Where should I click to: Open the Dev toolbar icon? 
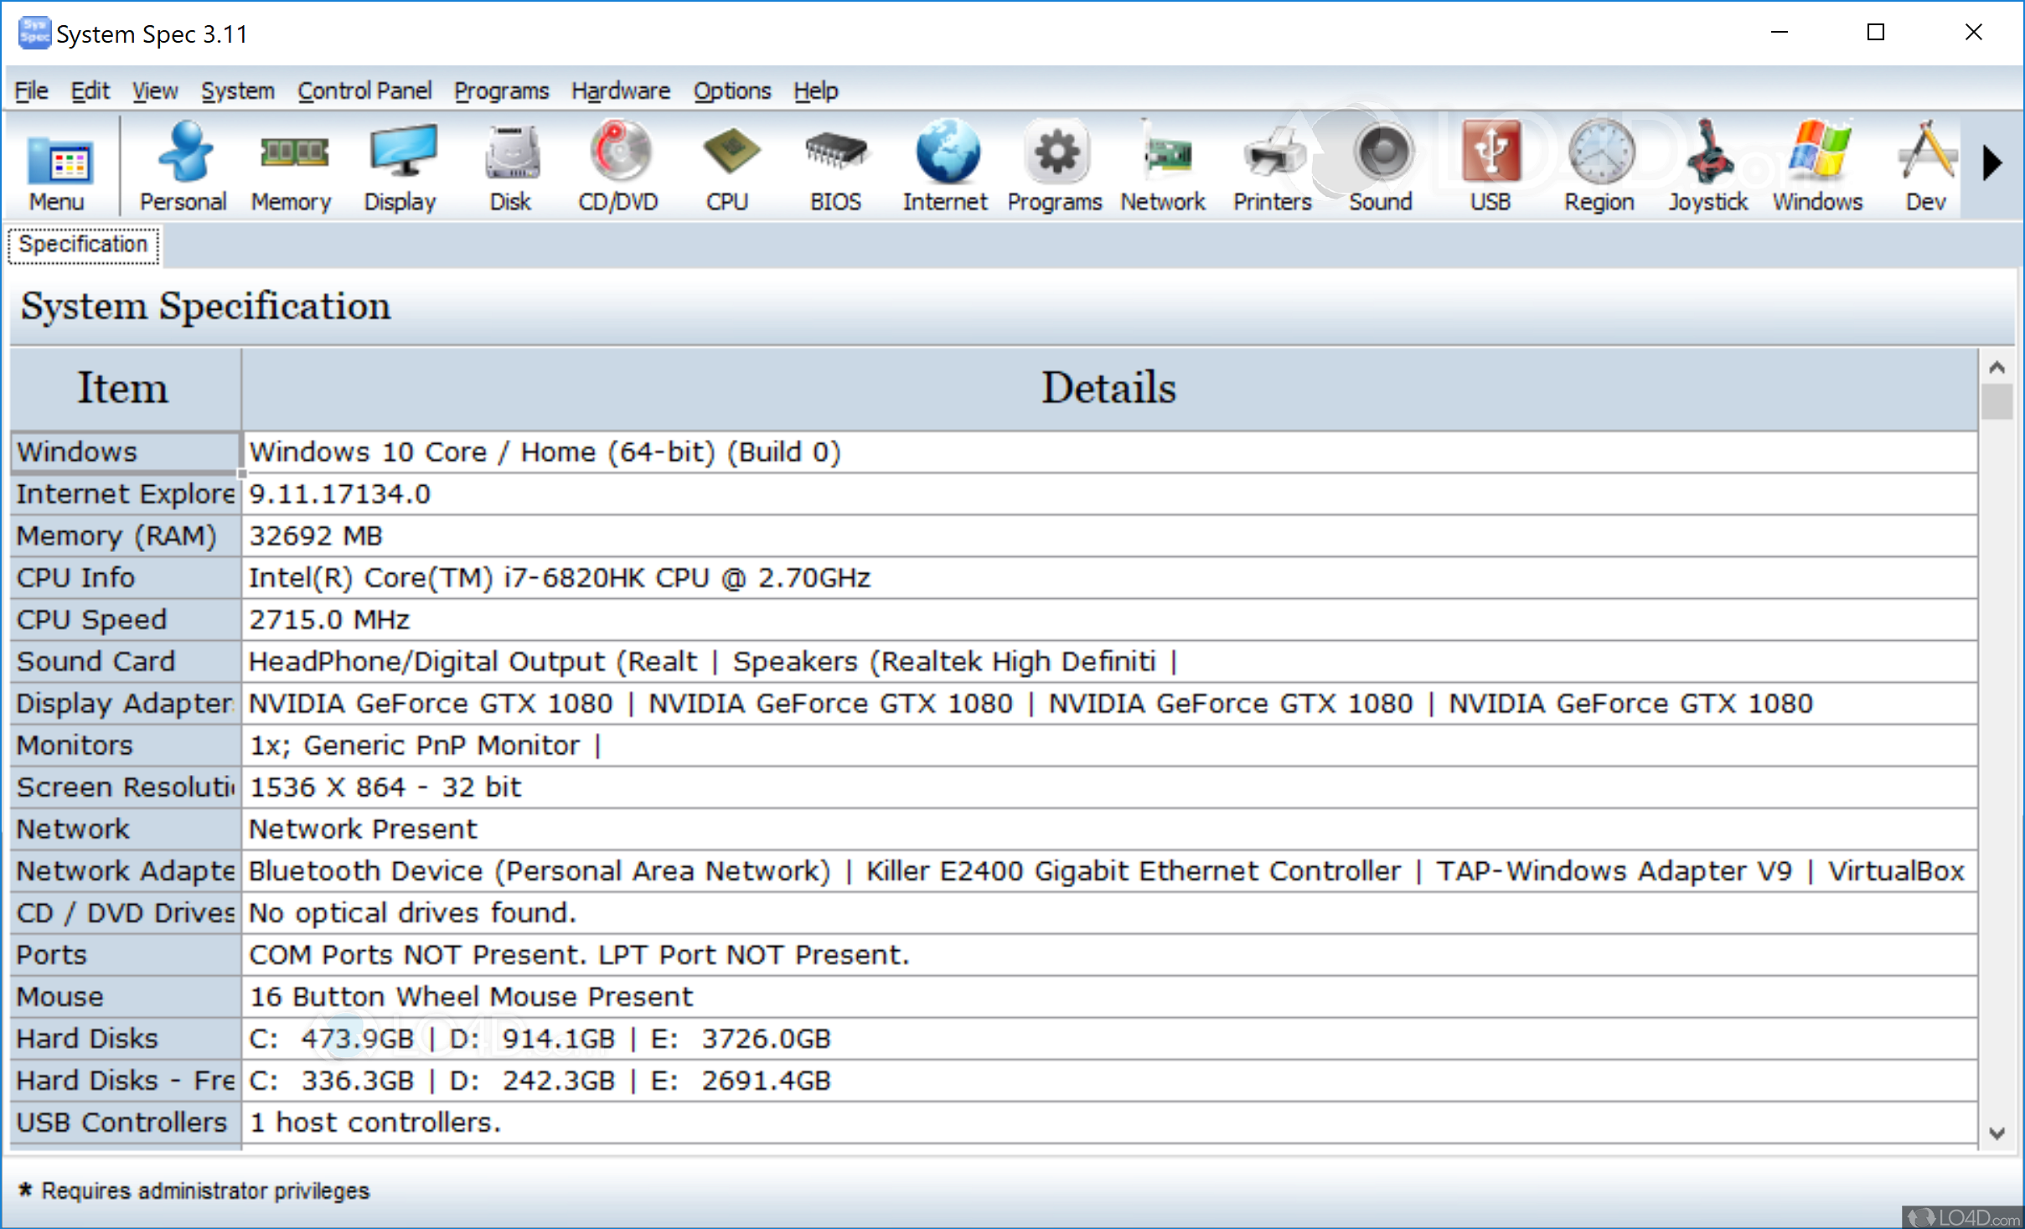[1925, 163]
